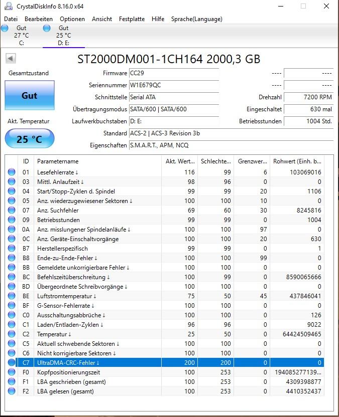This screenshot has width=339, height=417.
Task: Click the ID column header
Action: click(26, 161)
